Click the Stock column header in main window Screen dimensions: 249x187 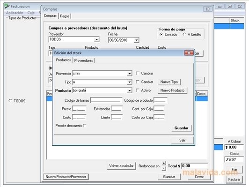tap(237, 20)
